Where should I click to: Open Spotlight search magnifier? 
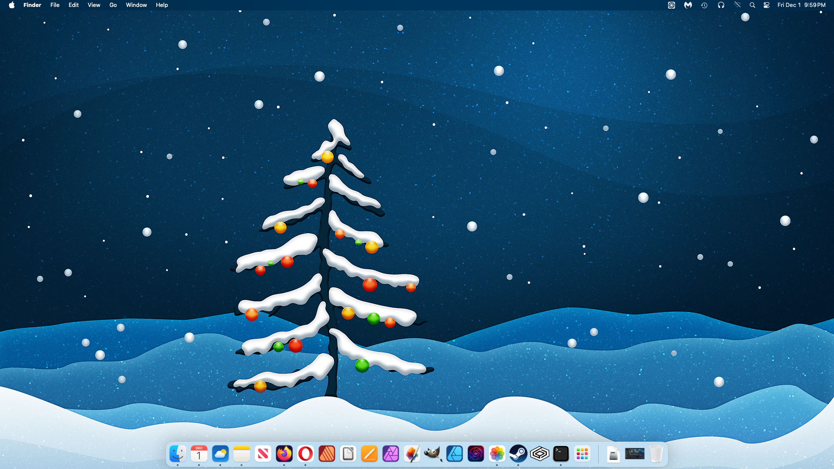[752, 5]
